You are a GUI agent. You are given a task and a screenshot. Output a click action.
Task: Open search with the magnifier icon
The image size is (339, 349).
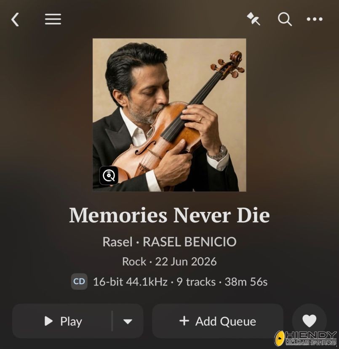[285, 19]
